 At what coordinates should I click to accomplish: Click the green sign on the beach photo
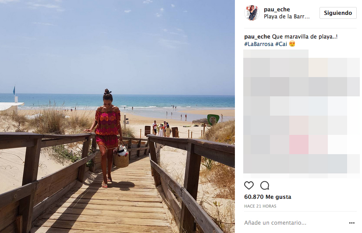(x=213, y=120)
